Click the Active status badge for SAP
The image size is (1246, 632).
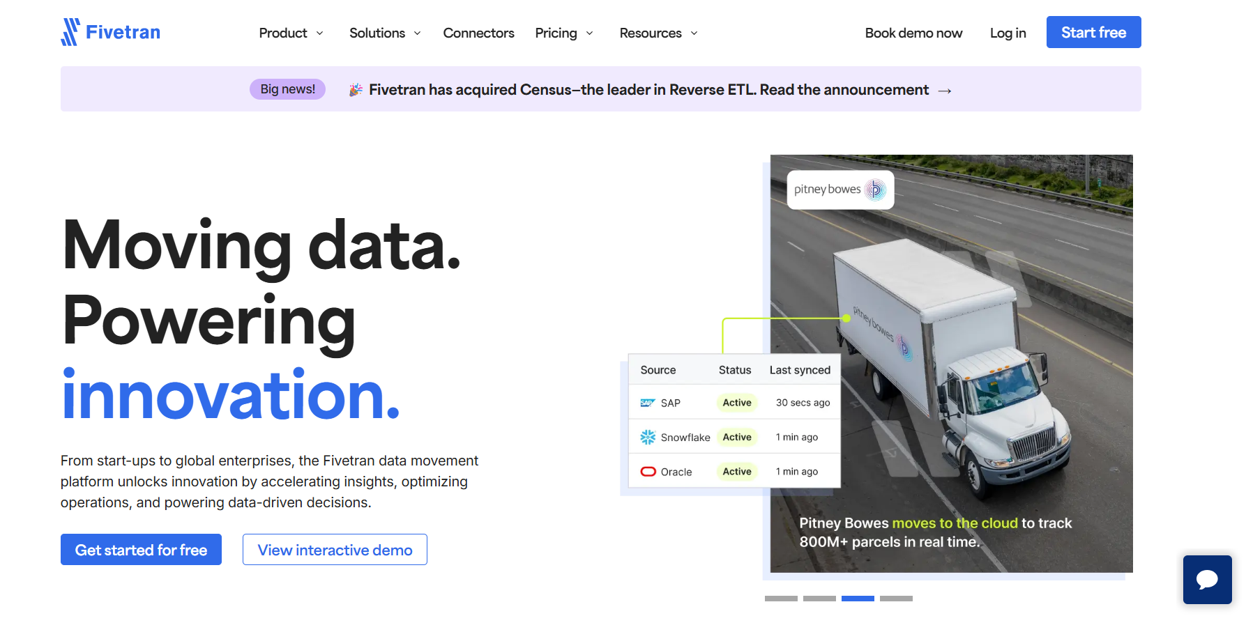coord(737,403)
